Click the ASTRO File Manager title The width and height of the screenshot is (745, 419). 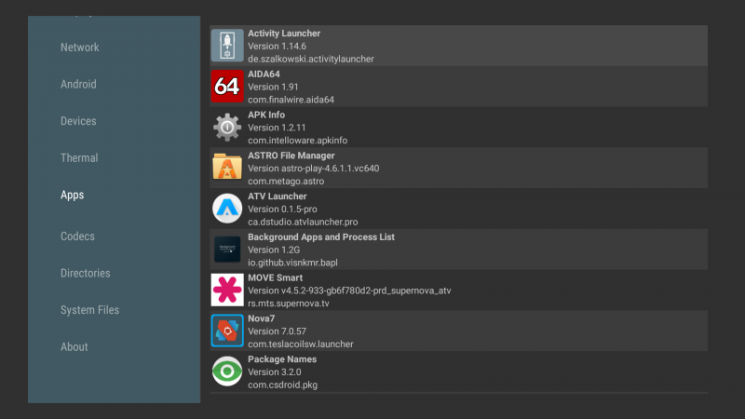[291, 155]
